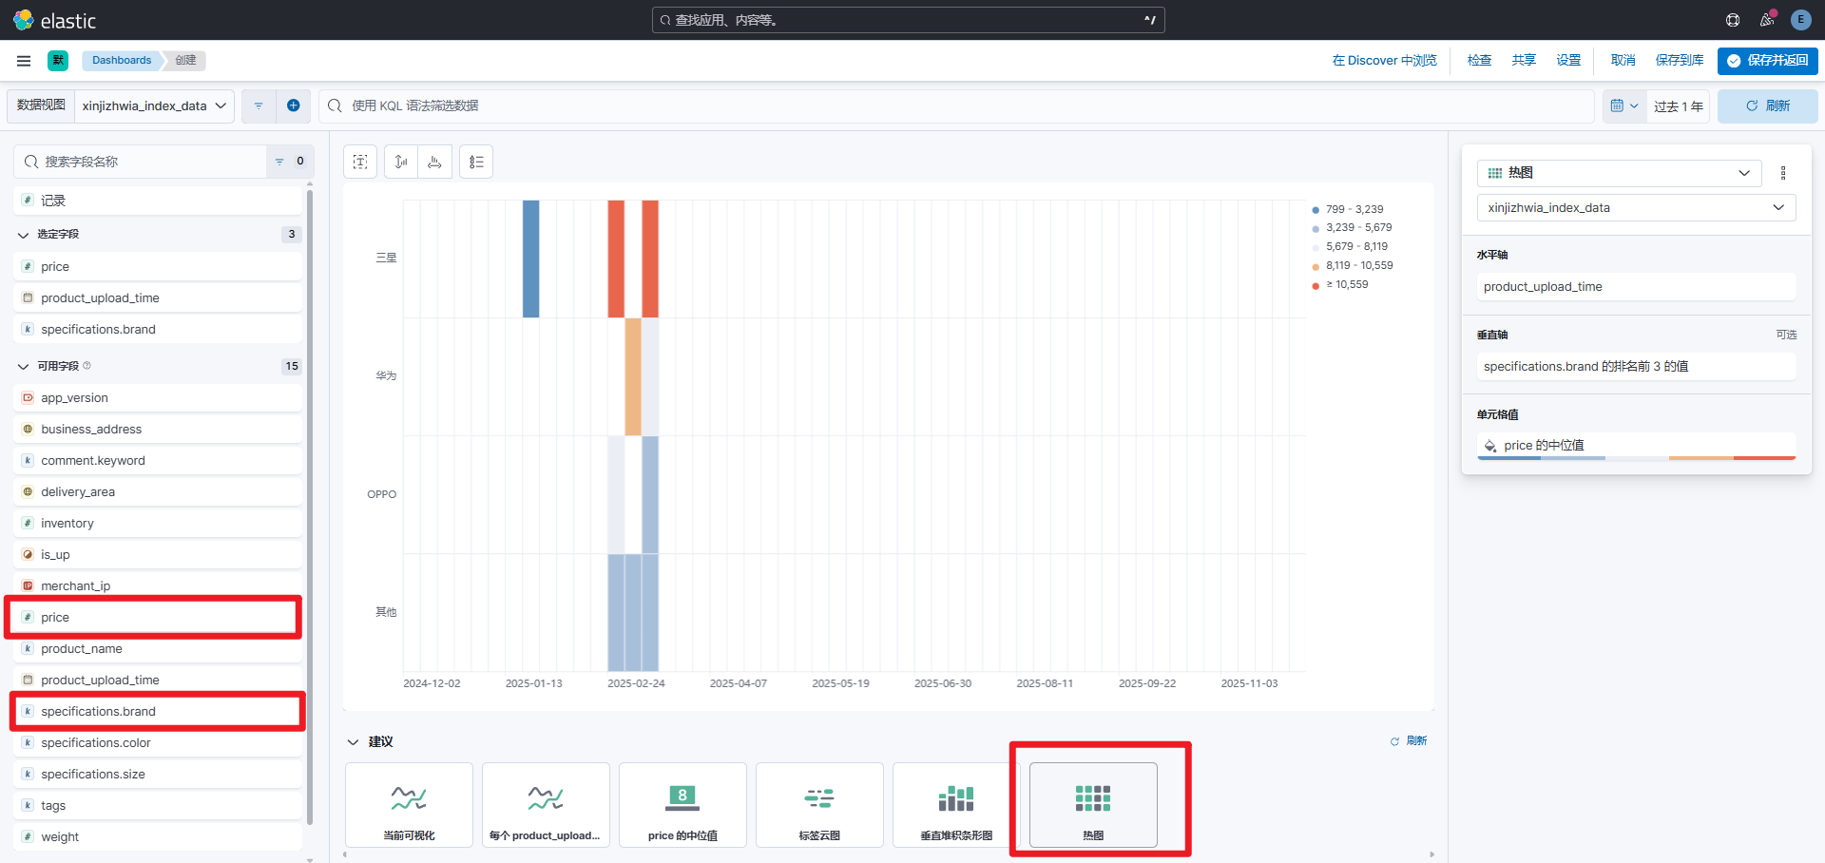Image resolution: width=1825 pixels, height=863 pixels.
Task: Open the filter options menu beside data view
Action: click(x=259, y=105)
